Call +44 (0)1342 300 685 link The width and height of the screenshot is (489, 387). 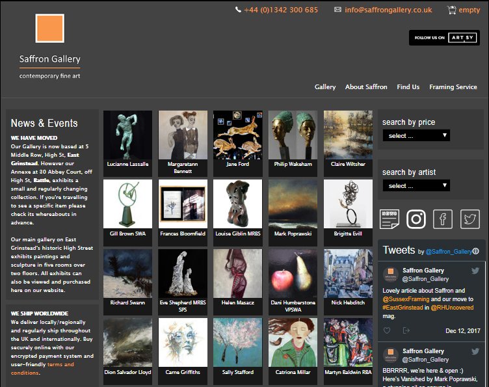[281, 10]
